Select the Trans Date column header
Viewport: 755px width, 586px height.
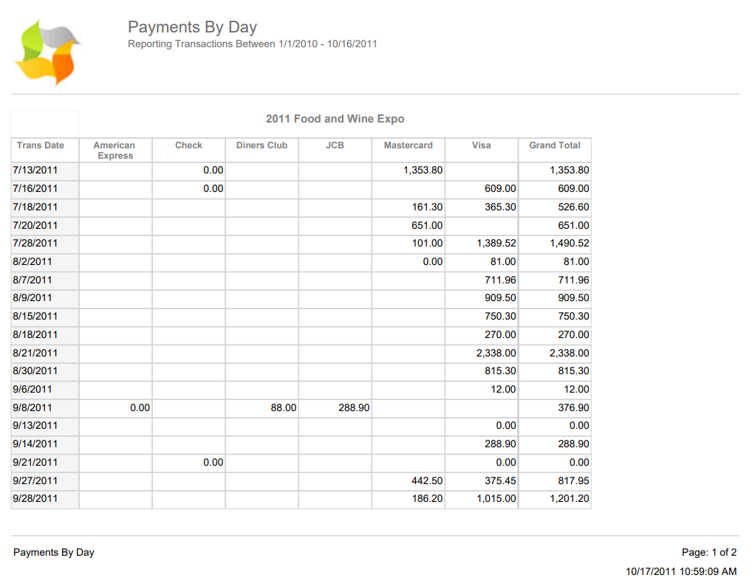tap(41, 146)
